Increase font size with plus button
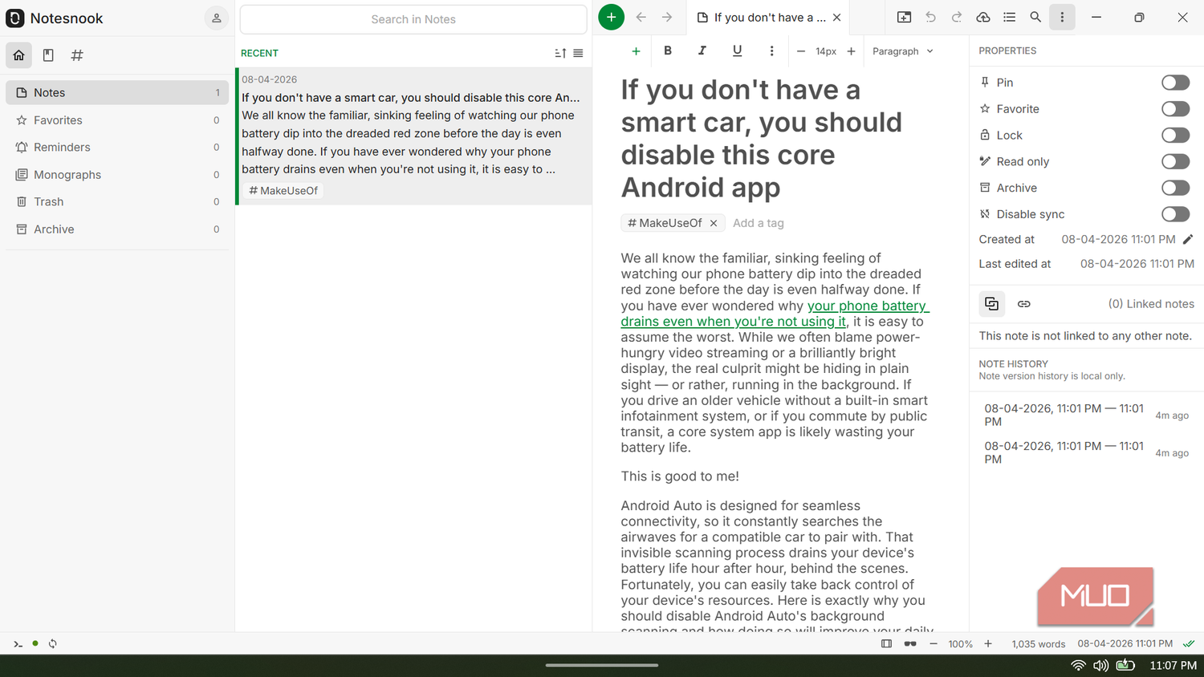 (x=851, y=51)
